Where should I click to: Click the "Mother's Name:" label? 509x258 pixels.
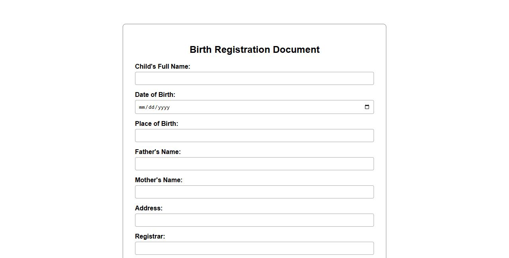[x=159, y=180]
